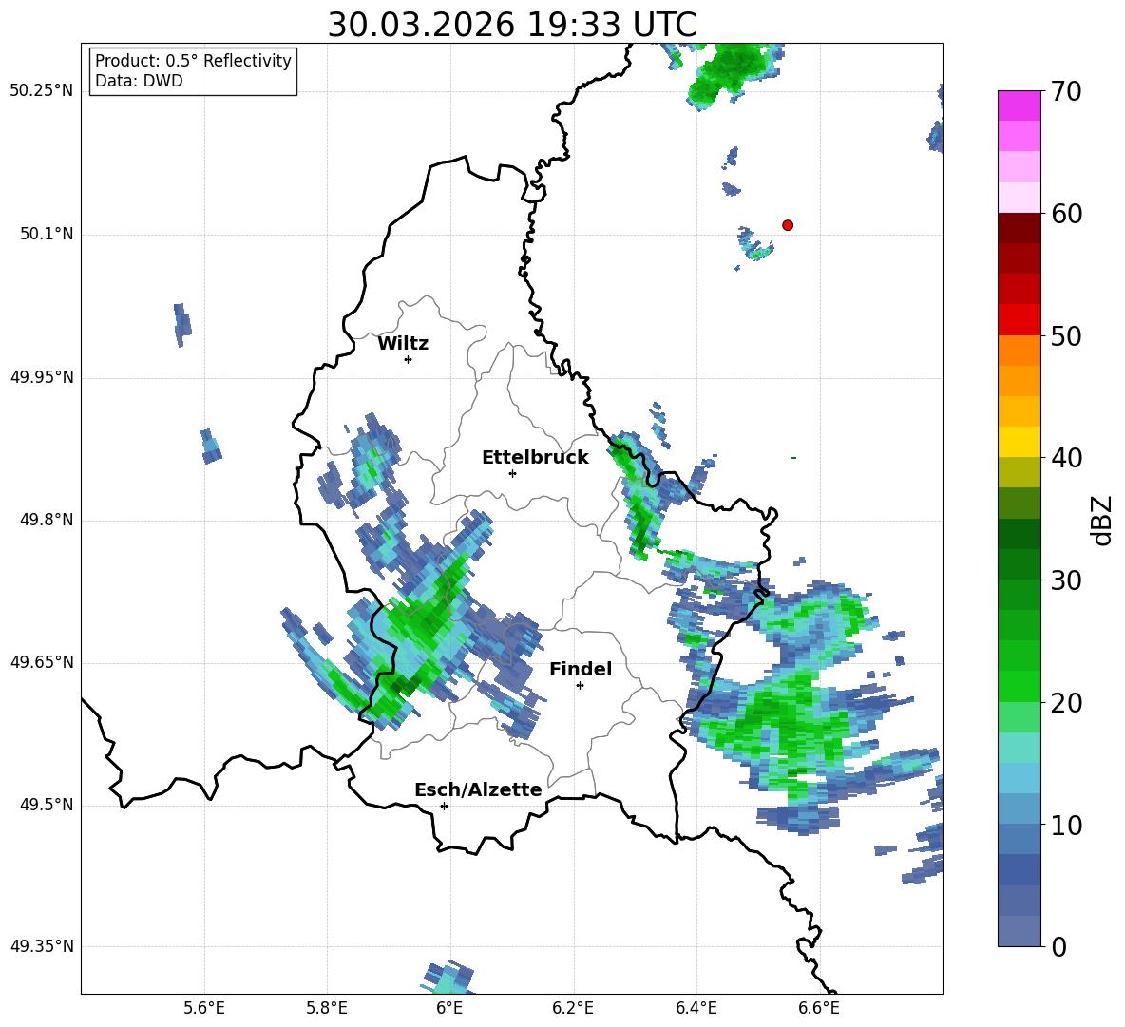Click the 50.1°N latitude label

pos(47,235)
